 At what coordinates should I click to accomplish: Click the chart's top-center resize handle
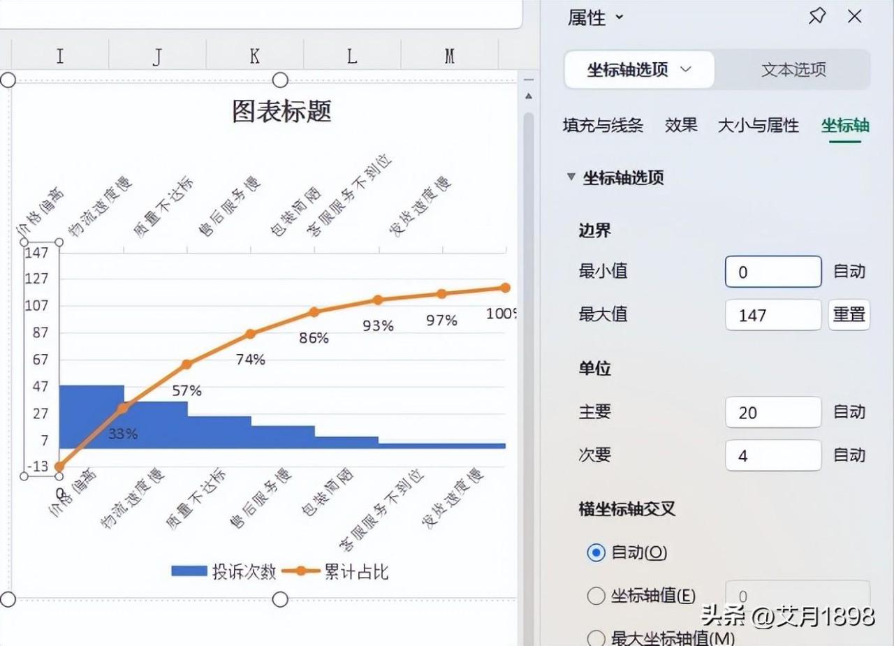[x=280, y=80]
